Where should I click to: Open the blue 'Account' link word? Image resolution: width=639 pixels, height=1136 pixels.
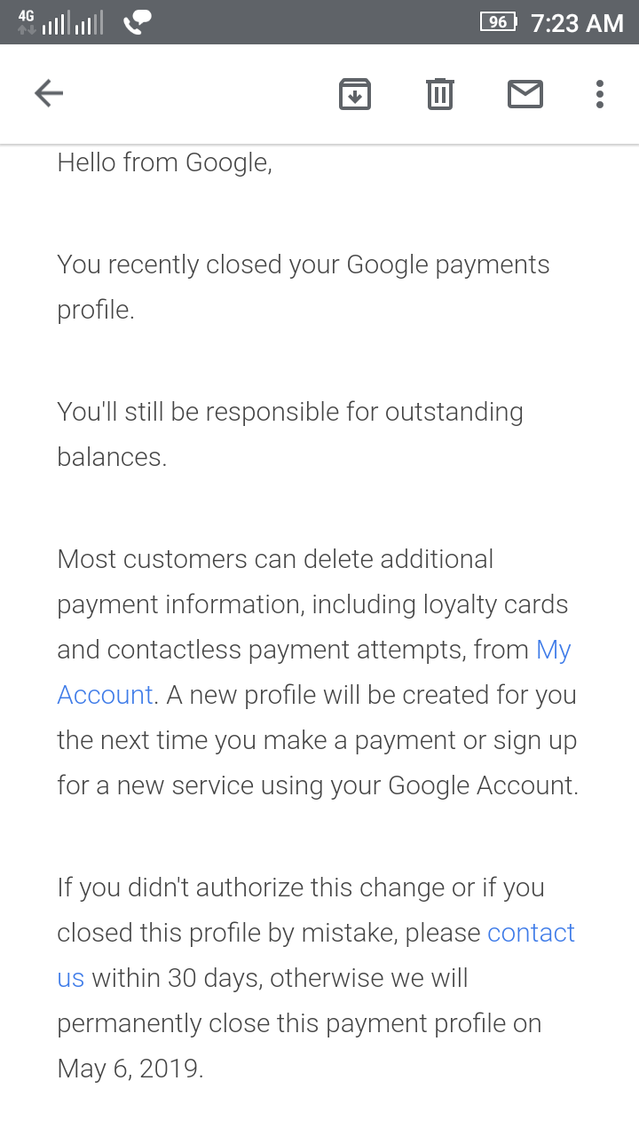(x=105, y=695)
